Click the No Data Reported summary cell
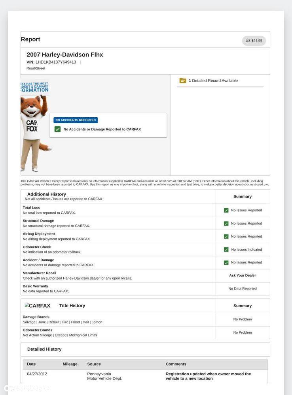Viewport: 292px width, 395px height. point(243,289)
